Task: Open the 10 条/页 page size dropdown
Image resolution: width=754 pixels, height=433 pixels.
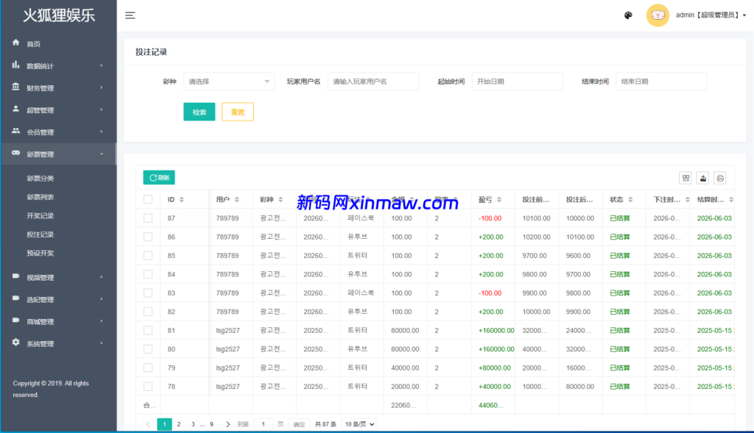Action: click(359, 424)
